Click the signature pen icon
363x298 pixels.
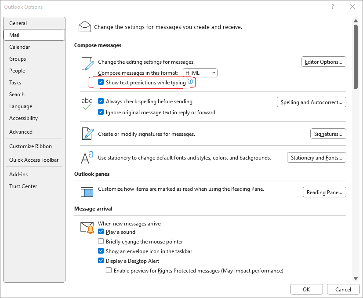(88, 134)
